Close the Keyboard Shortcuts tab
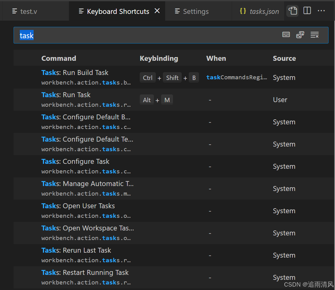This screenshot has height=290, width=335. coord(157,10)
